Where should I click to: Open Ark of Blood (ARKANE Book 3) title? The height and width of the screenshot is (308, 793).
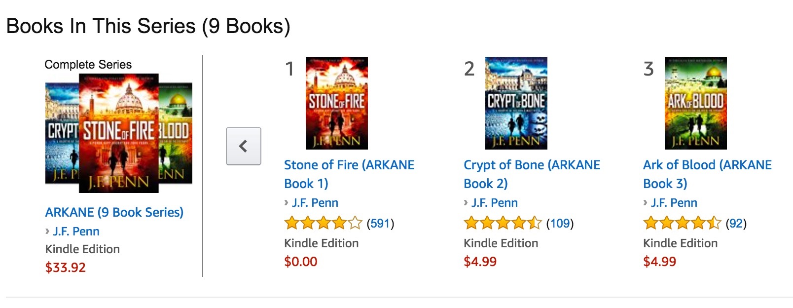(x=707, y=174)
